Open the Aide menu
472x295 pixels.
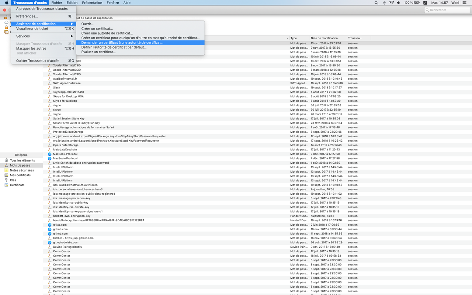[x=127, y=3]
